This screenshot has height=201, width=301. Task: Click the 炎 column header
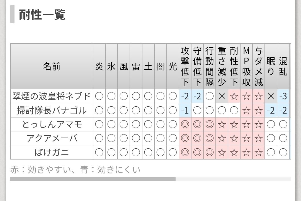pos(99,66)
